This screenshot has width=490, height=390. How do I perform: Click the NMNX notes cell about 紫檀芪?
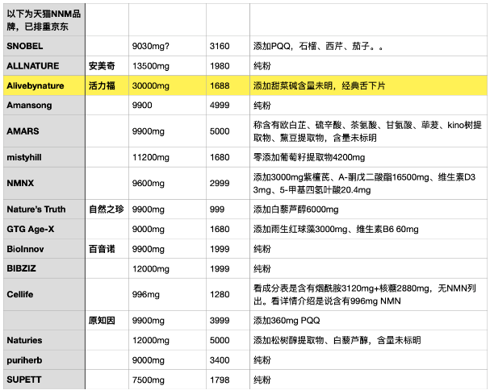pyautogui.click(x=368, y=183)
